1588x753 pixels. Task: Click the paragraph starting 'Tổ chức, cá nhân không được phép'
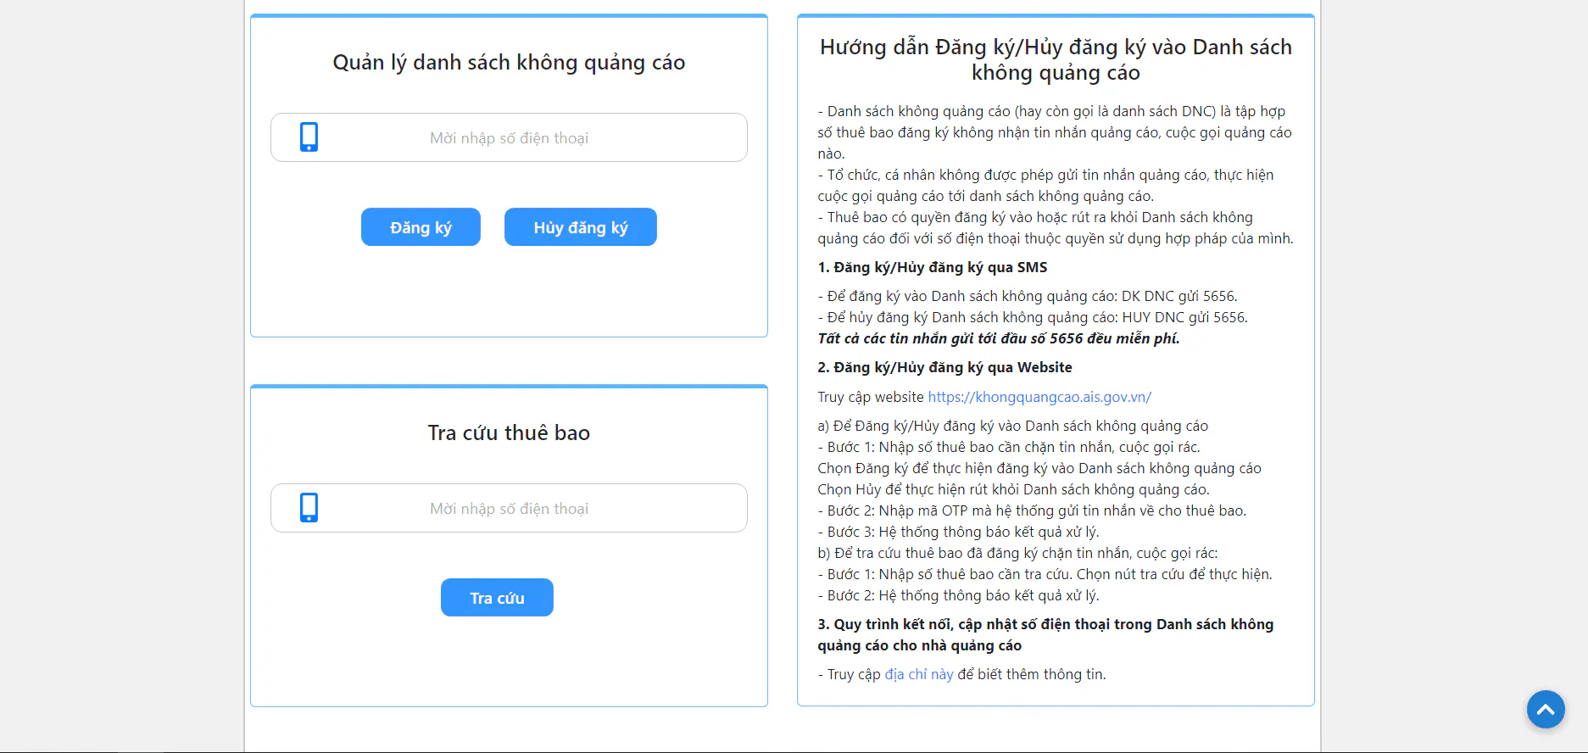click(1045, 185)
